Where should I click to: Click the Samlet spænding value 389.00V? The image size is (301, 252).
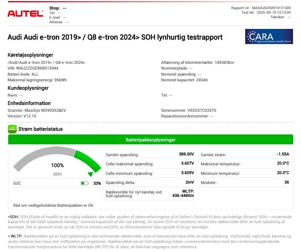[x=186, y=154]
